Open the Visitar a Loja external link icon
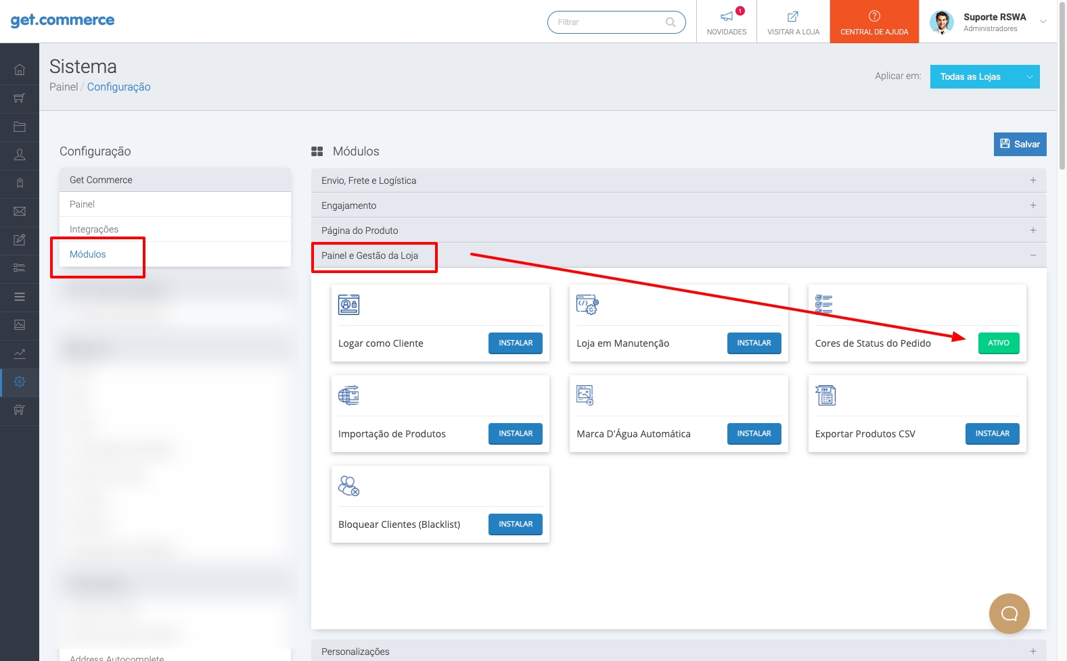 pyautogui.click(x=793, y=17)
